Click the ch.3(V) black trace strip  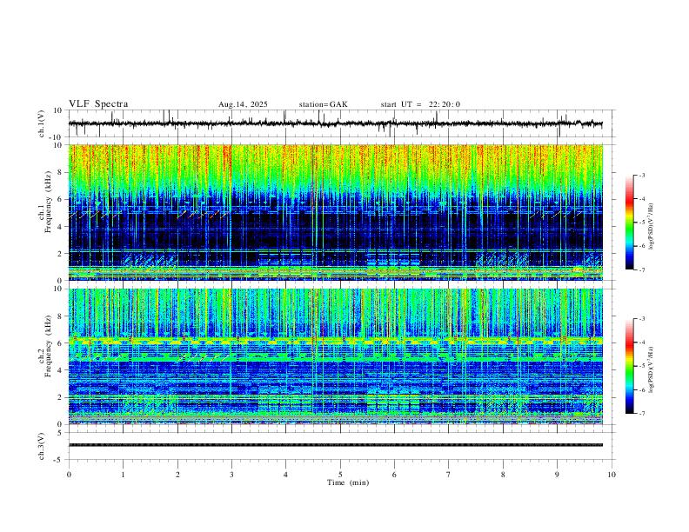[x=336, y=445]
